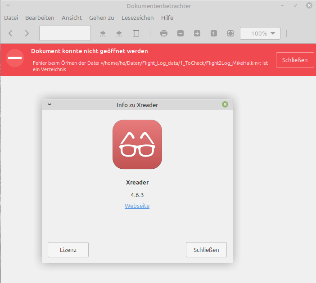
Task: Click the previous page arrow
Action: tap(11, 33)
